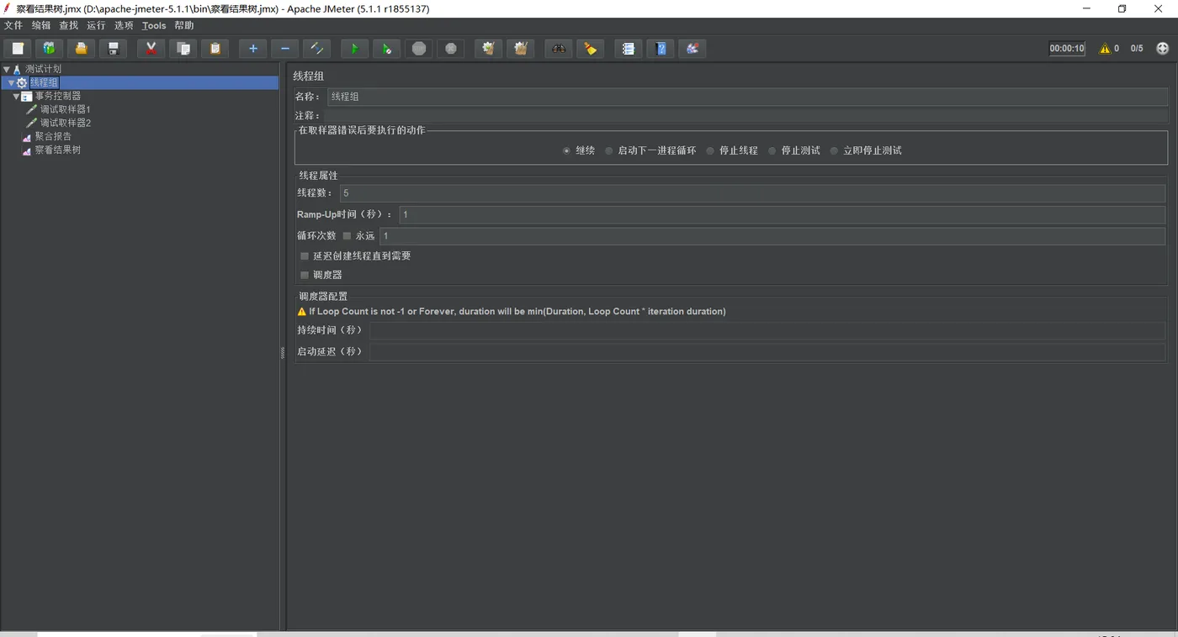The image size is (1178, 637).
Task: Enable the 延迟创建线程直到需要 checkbox
Action: tap(305, 256)
